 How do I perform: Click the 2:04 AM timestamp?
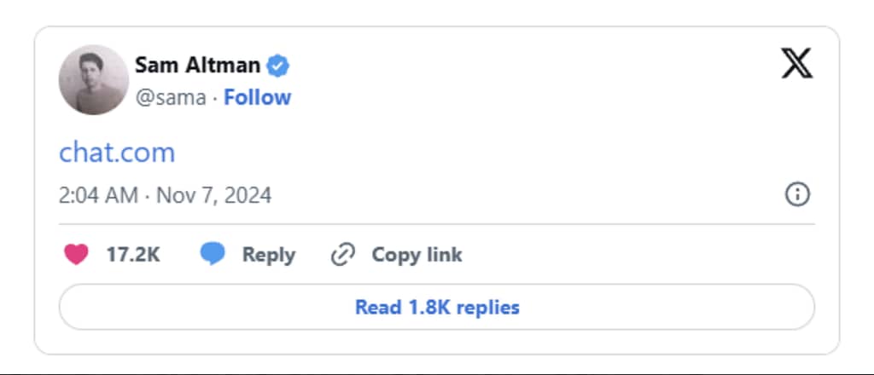[x=98, y=195]
